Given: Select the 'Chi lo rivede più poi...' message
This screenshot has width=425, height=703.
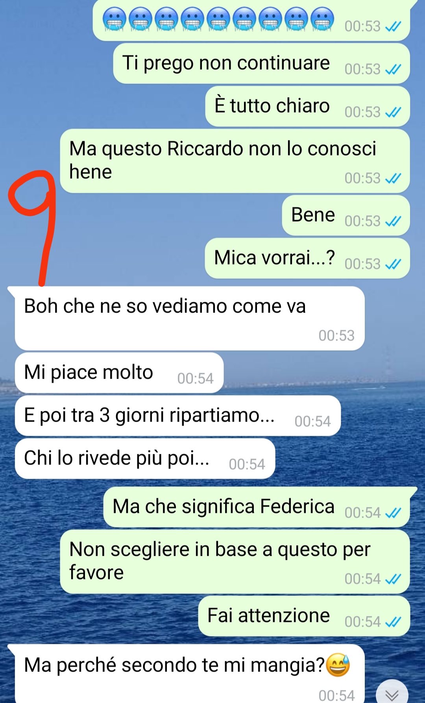Looking at the screenshot, I should tap(145, 459).
